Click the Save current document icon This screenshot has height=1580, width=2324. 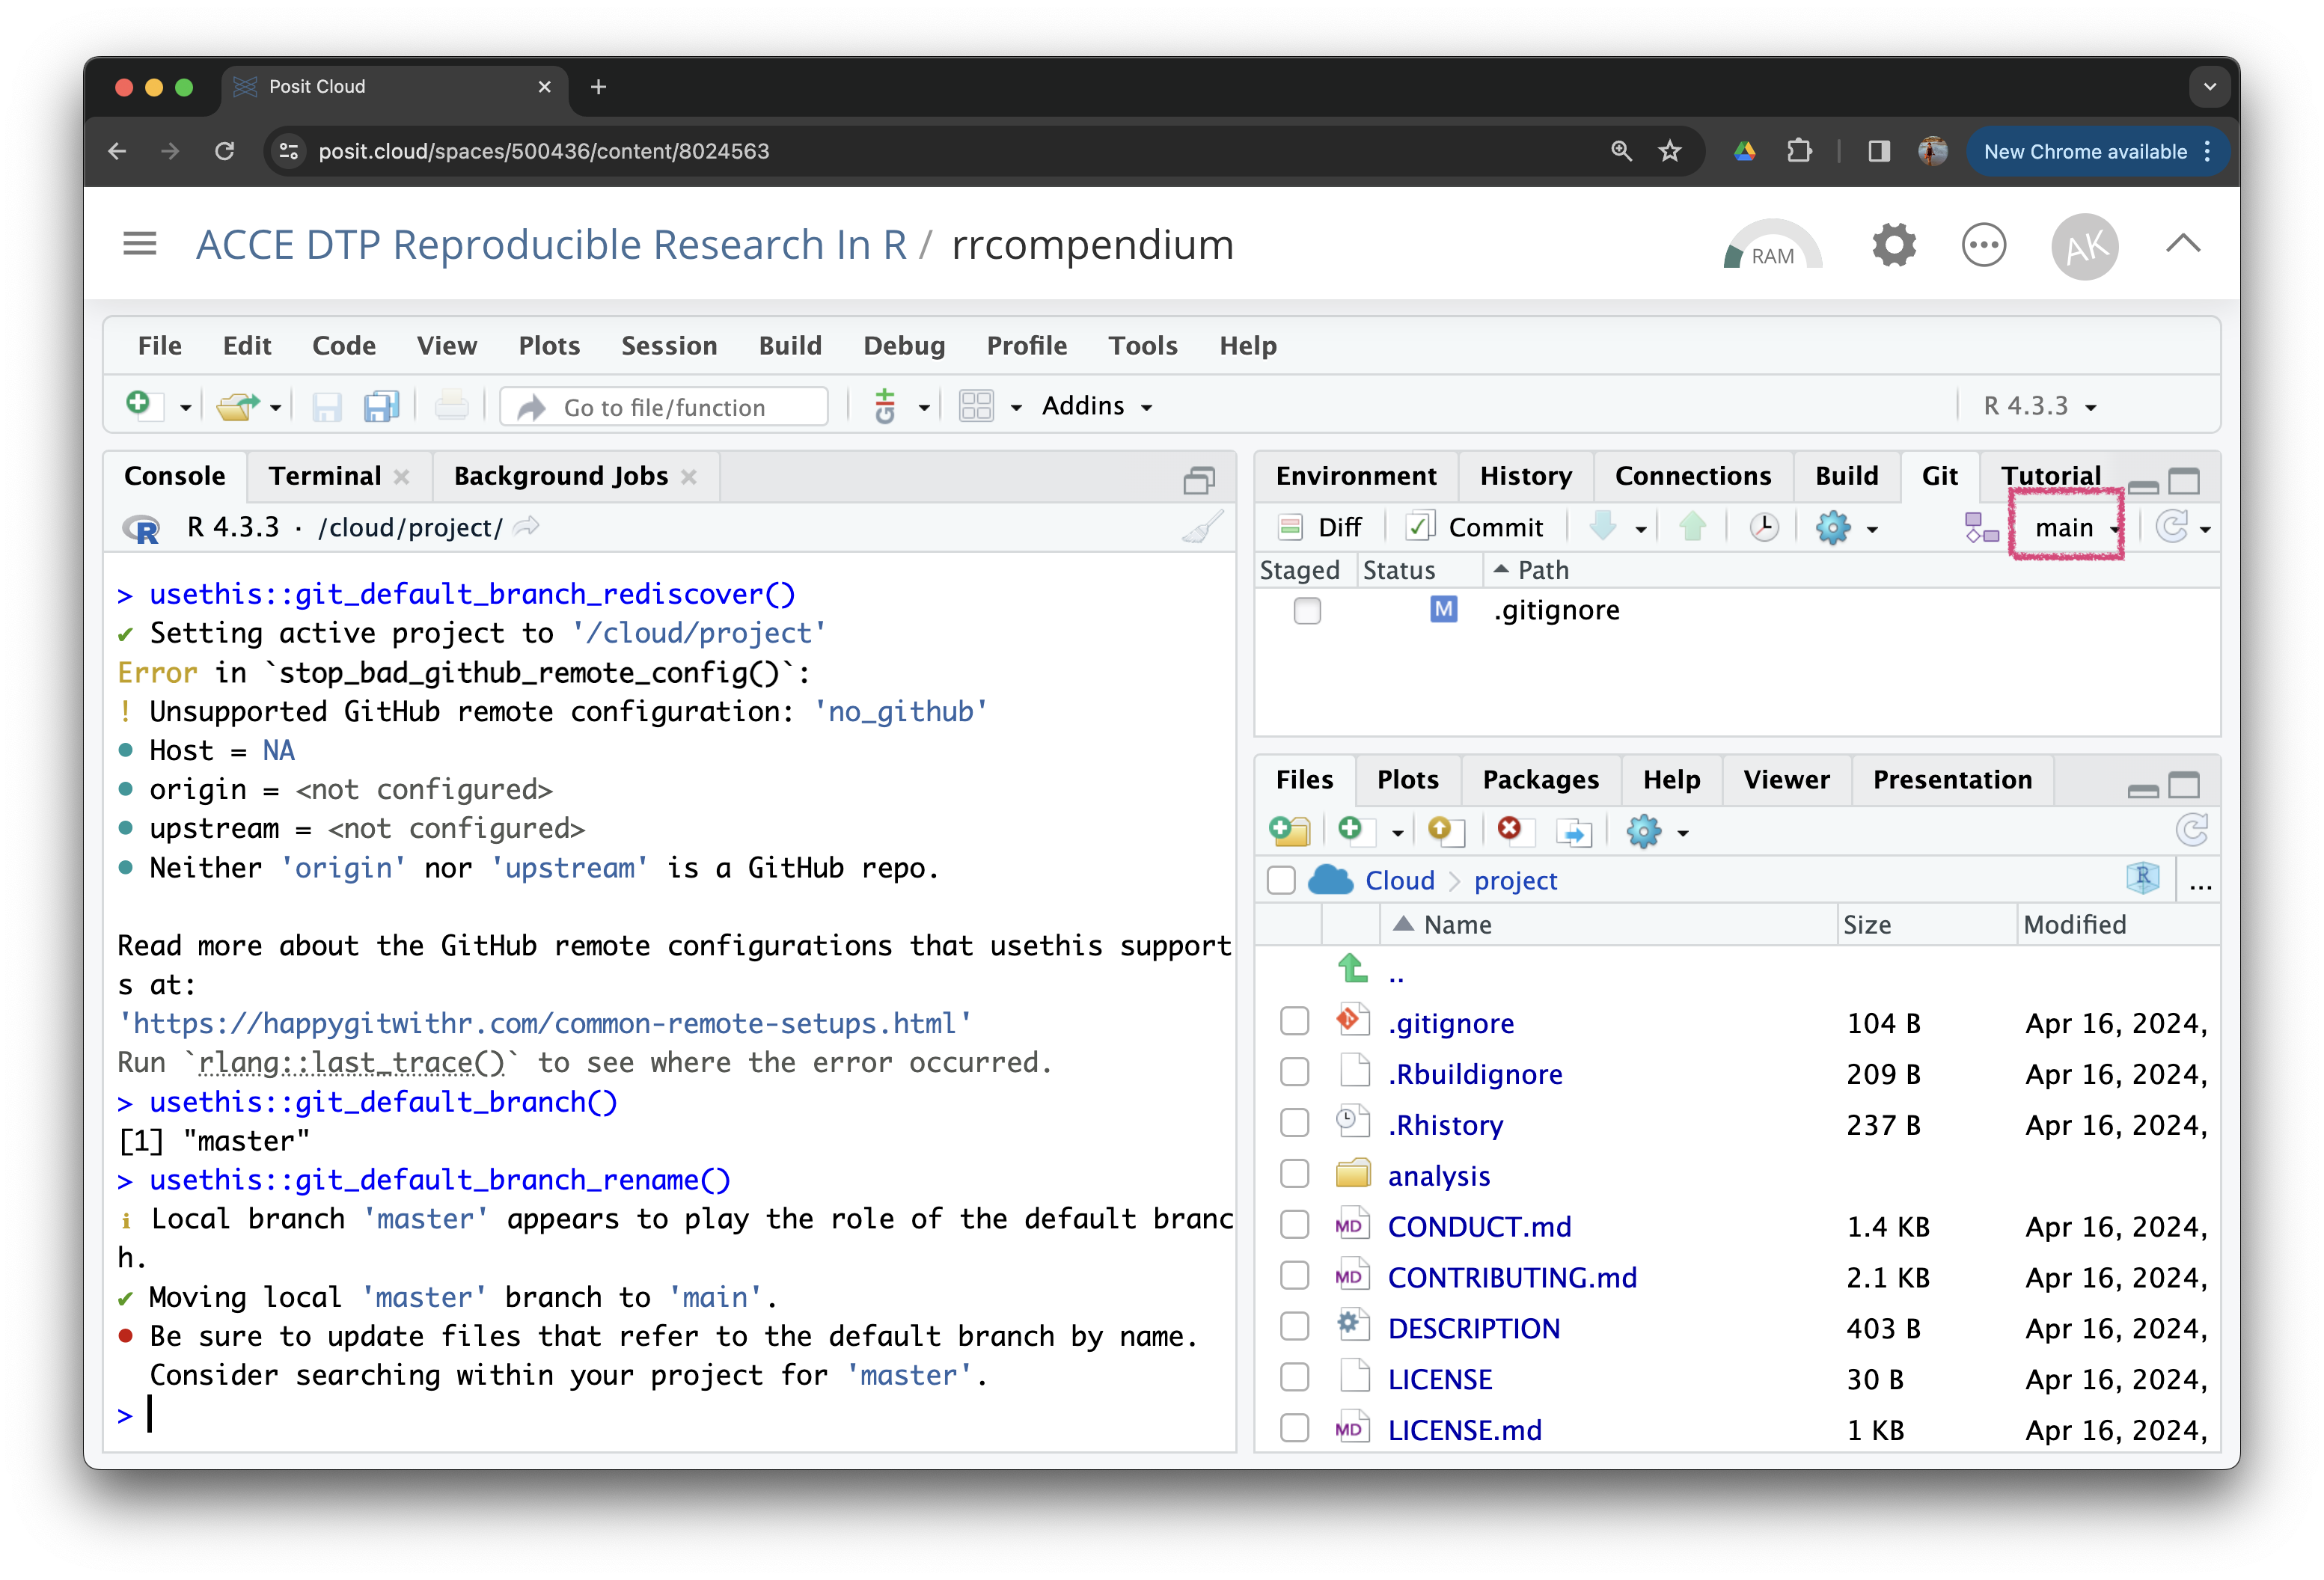click(x=326, y=406)
